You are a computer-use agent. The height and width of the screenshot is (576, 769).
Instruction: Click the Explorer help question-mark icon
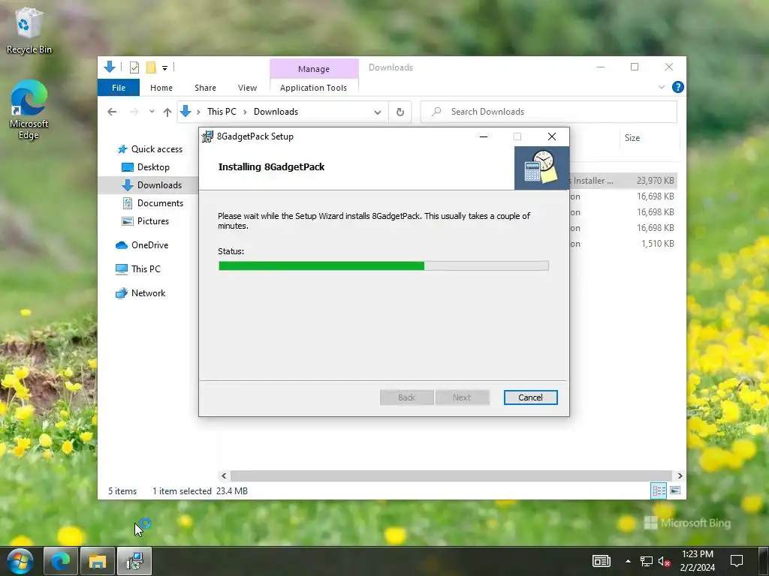(678, 87)
